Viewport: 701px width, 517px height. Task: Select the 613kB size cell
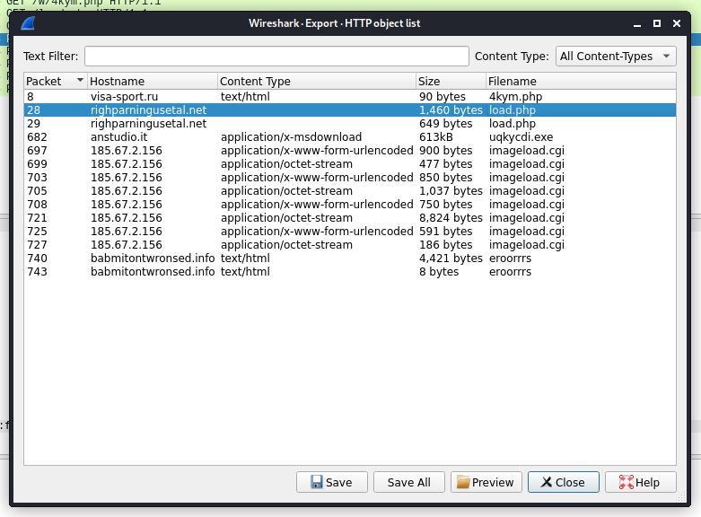[436, 136]
